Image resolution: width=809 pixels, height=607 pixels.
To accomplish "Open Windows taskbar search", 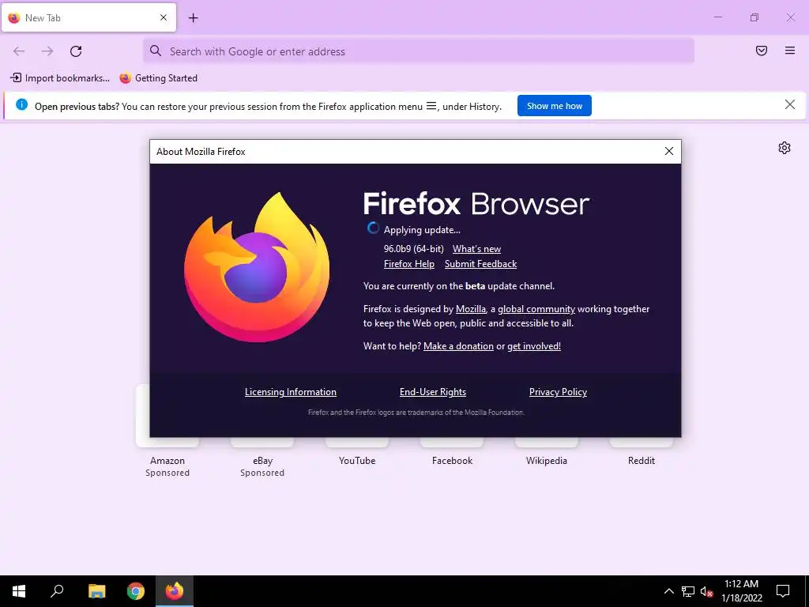I will click(57, 591).
